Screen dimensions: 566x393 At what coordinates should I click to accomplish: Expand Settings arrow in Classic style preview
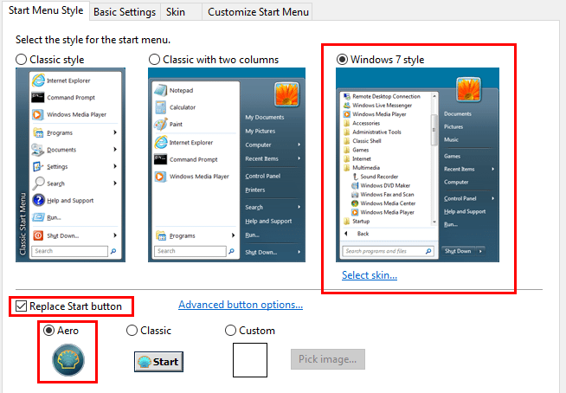[115, 166]
